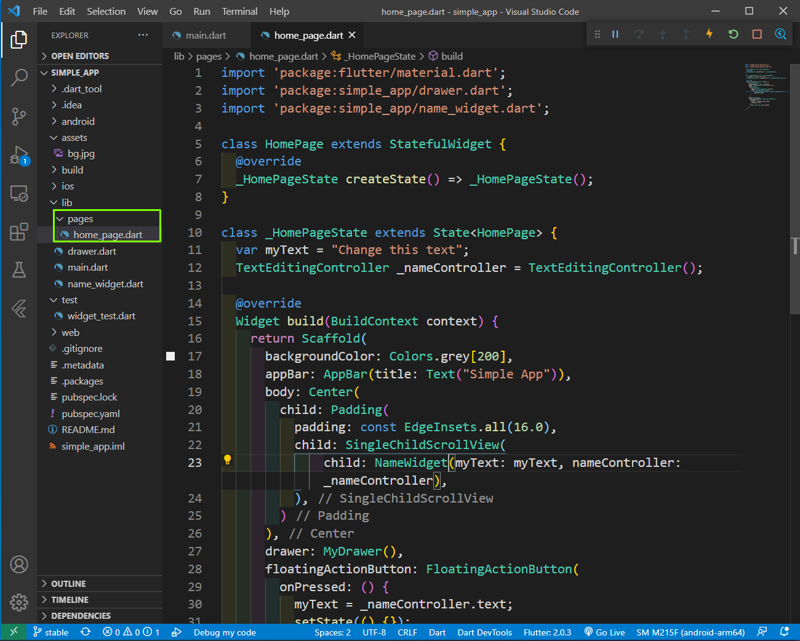Click the remote window indicator in status bar

14,632
